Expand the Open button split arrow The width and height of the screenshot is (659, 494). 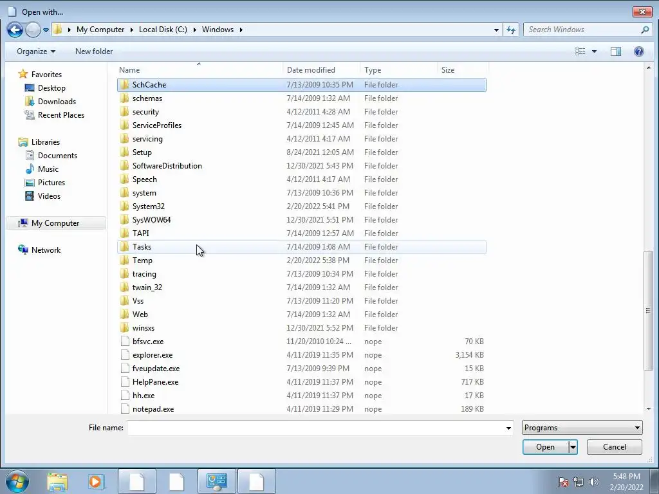[573, 447]
